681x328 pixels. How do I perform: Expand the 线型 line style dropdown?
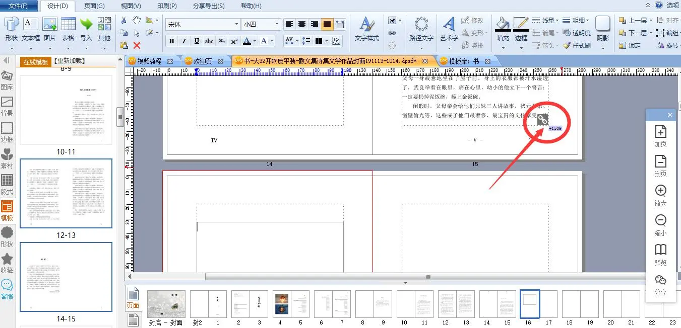pos(557,21)
